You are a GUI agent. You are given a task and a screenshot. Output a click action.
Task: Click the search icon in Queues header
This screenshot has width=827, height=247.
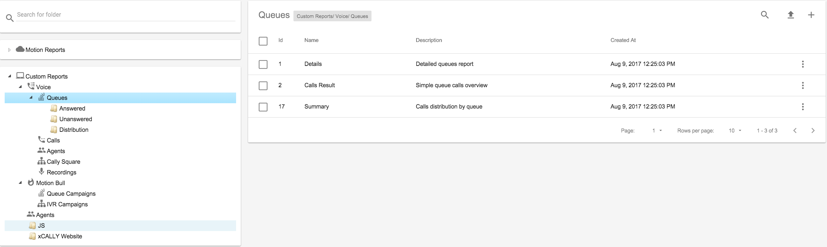point(765,15)
